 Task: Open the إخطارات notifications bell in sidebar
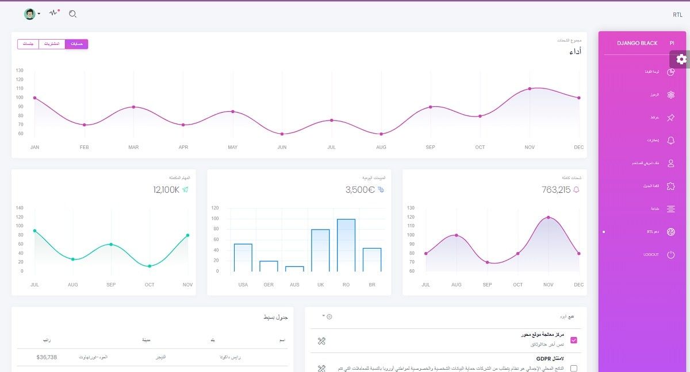[670, 141]
